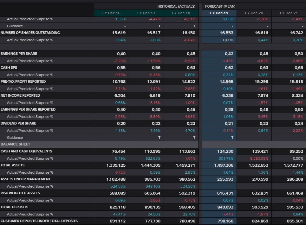Click the FY Dec-21 column header
Image resolution: width=306 pixels, height=225 pixels.
pos(289,13)
